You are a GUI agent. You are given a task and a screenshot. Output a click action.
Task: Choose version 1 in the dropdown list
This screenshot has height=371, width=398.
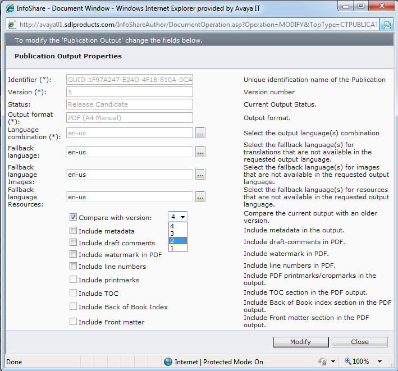178,248
